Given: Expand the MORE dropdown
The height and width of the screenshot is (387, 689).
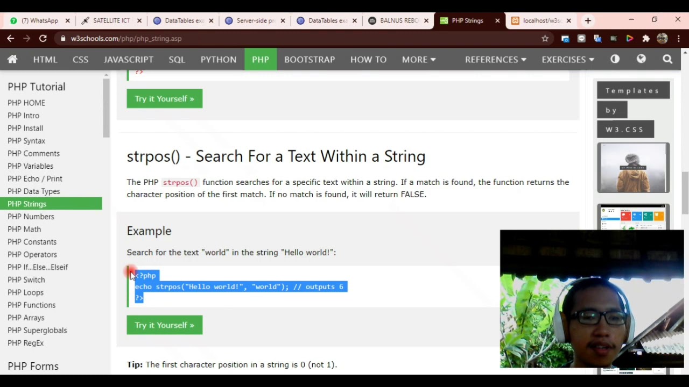Looking at the screenshot, I should coord(419,59).
